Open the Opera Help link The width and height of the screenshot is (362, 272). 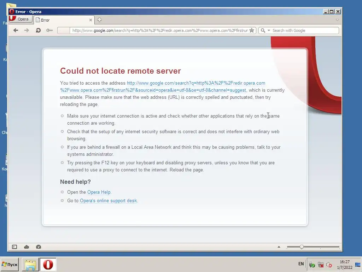(x=99, y=192)
